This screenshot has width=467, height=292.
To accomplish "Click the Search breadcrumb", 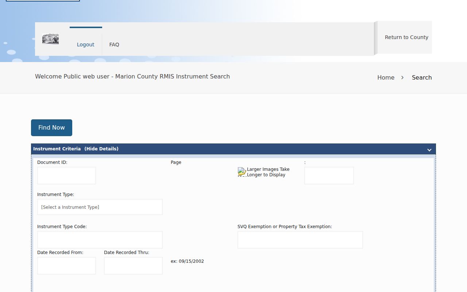I will point(422,77).
